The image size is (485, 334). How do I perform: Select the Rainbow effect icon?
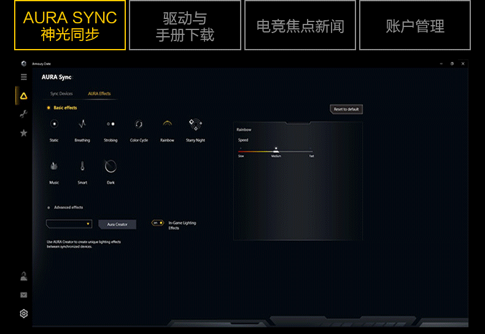coord(167,123)
